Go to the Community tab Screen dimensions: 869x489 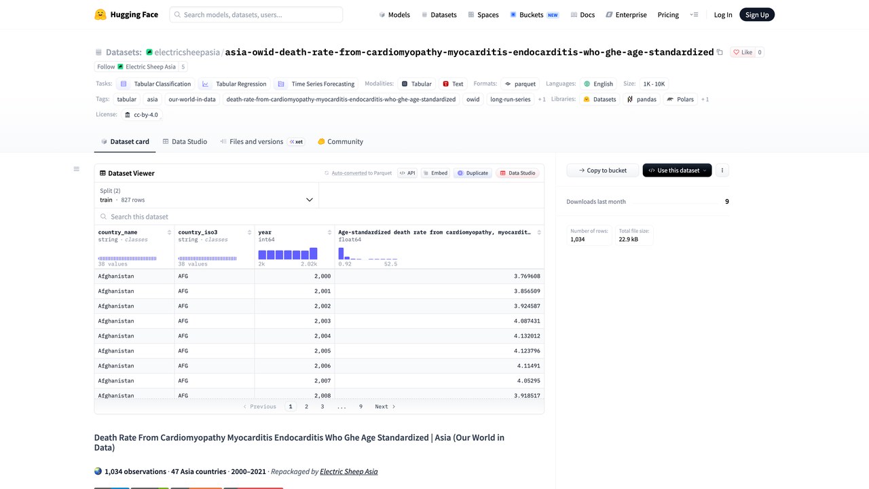(340, 141)
